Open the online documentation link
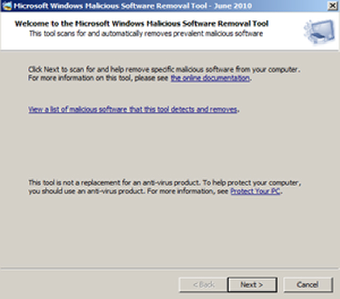This screenshot has width=340, height=299. click(210, 78)
